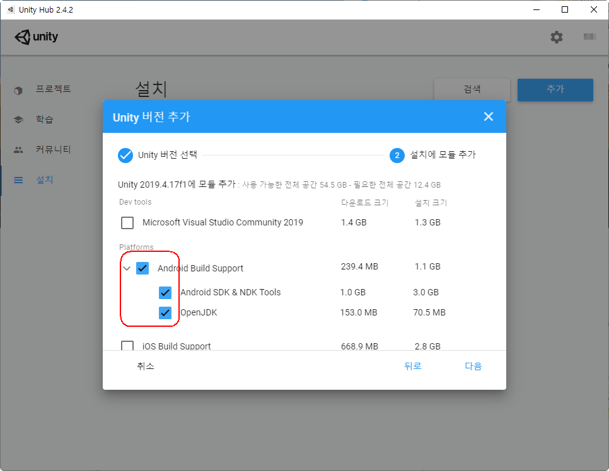Enable Microsoft Visual Studio Community 2019 checkbox
Screen dimensions: 609x471
tap(127, 223)
